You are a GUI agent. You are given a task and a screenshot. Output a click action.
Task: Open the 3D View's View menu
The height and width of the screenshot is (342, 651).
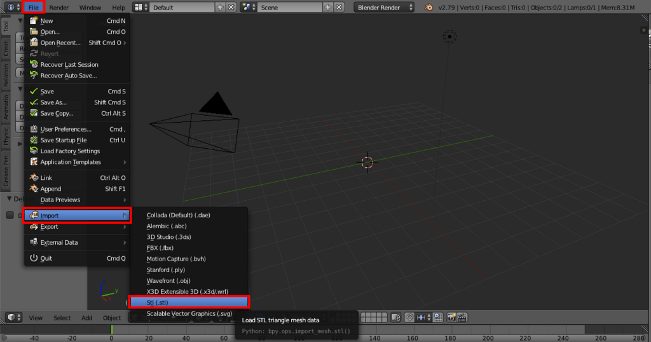(36, 318)
